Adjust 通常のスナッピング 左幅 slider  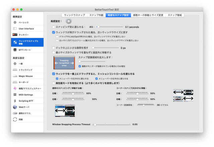click(73, 93)
